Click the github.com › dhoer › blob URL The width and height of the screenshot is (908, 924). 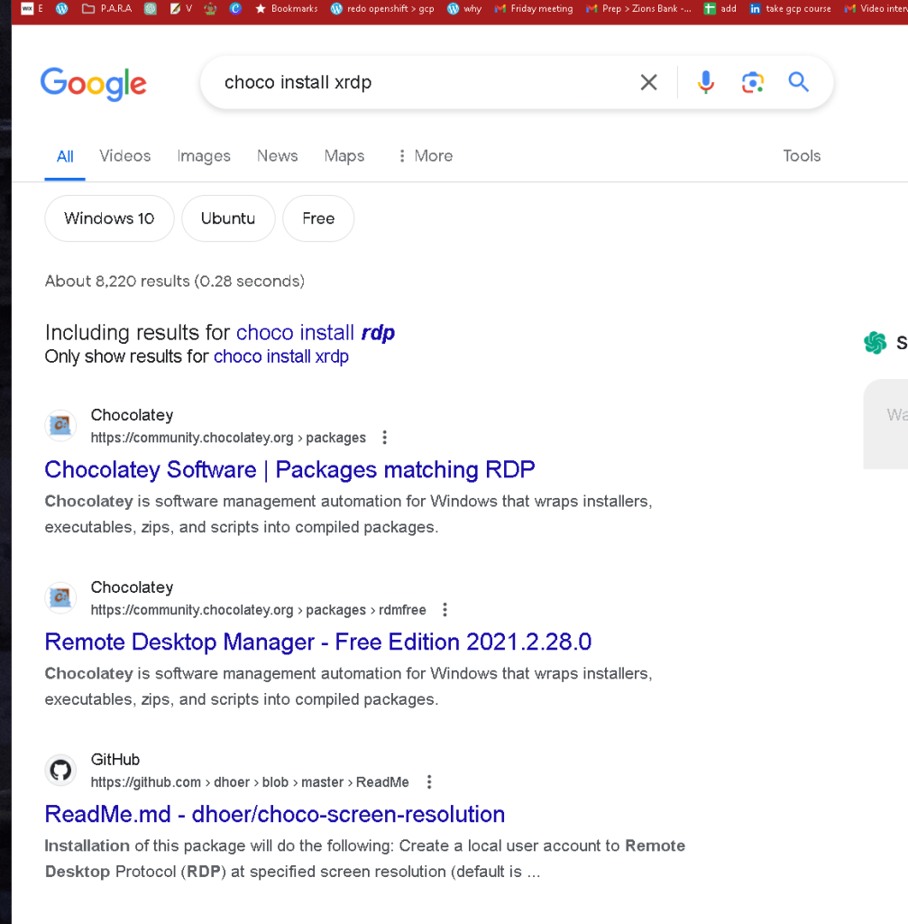pos(250,782)
